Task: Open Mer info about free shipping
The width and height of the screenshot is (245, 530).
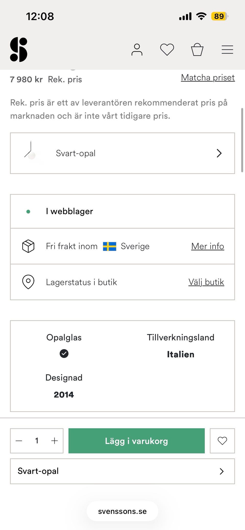Action: tap(207, 246)
